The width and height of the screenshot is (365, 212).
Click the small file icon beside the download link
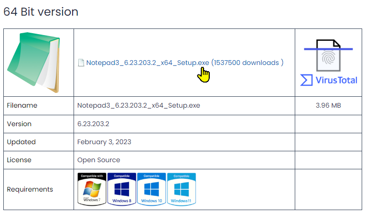[x=81, y=63]
